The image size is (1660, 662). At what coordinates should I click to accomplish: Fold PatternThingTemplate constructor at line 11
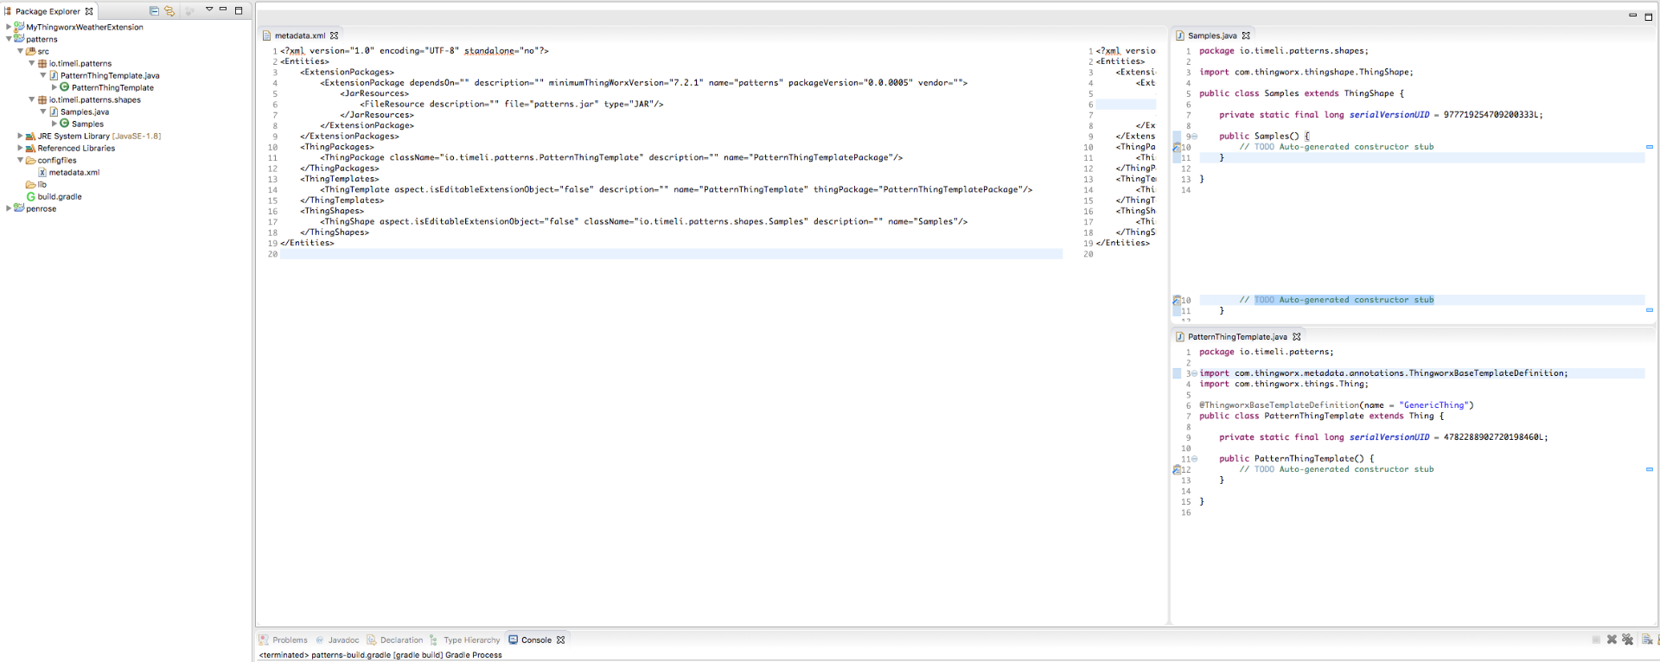pos(1195,459)
